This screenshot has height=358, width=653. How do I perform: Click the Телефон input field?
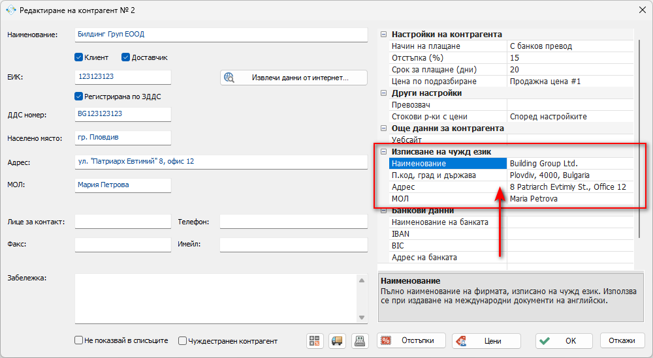pyautogui.click(x=294, y=222)
